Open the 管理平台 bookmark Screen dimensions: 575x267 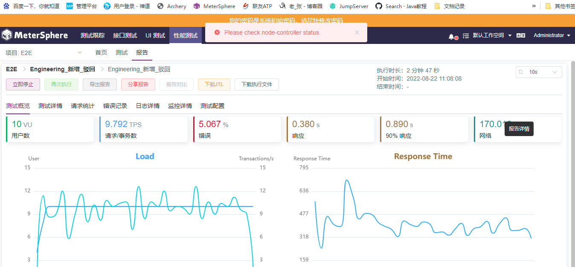tap(81, 6)
